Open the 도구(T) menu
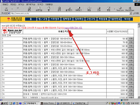The width and height of the screenshot is (140, 105). click(40, 4)
